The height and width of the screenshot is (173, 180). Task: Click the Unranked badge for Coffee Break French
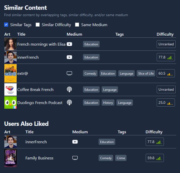click(166, 89)
